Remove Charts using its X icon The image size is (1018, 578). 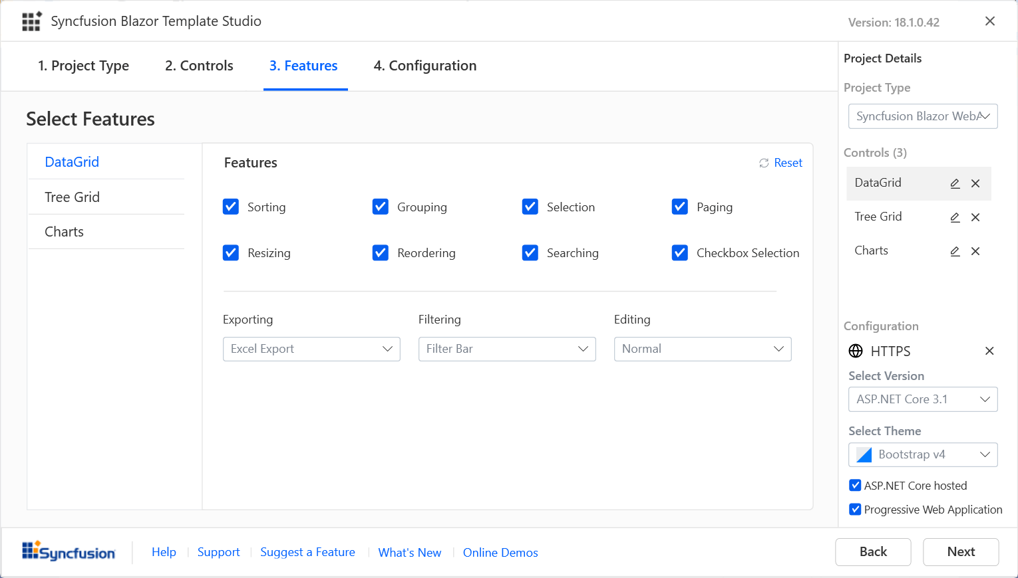tap(975, 251)
